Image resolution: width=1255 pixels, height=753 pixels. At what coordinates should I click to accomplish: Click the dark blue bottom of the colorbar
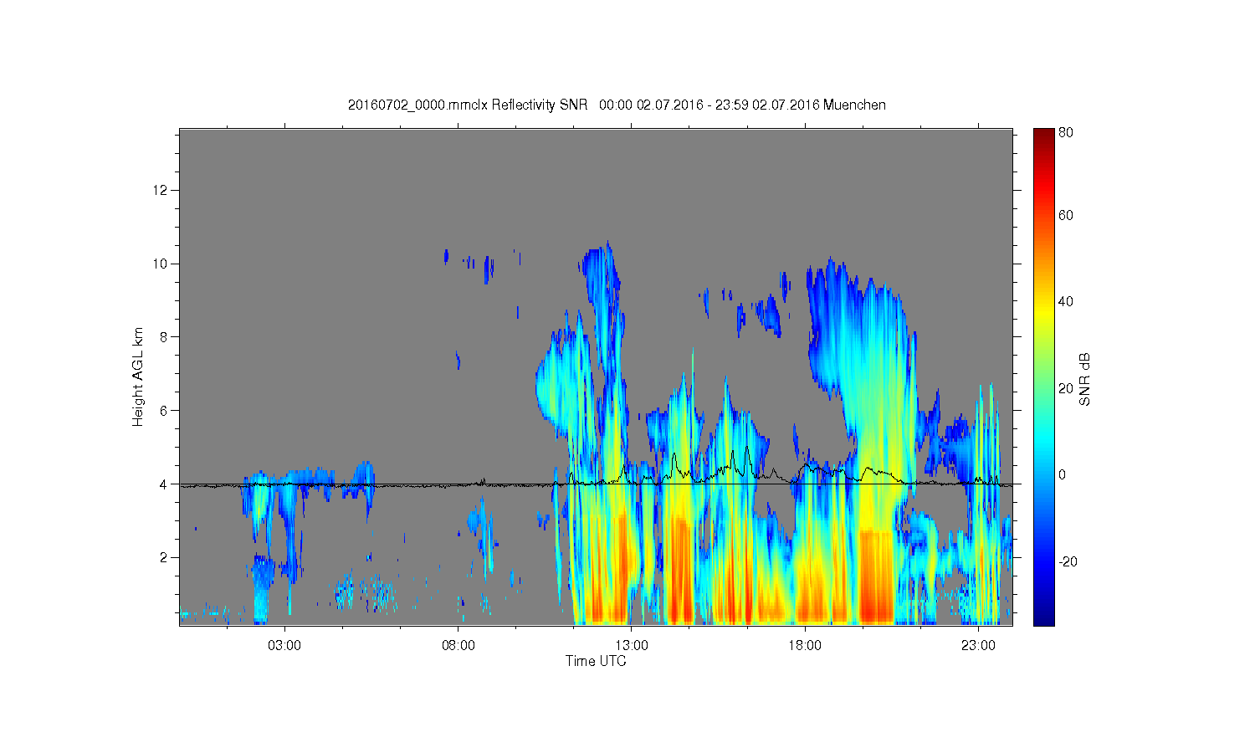(1043, 615)
